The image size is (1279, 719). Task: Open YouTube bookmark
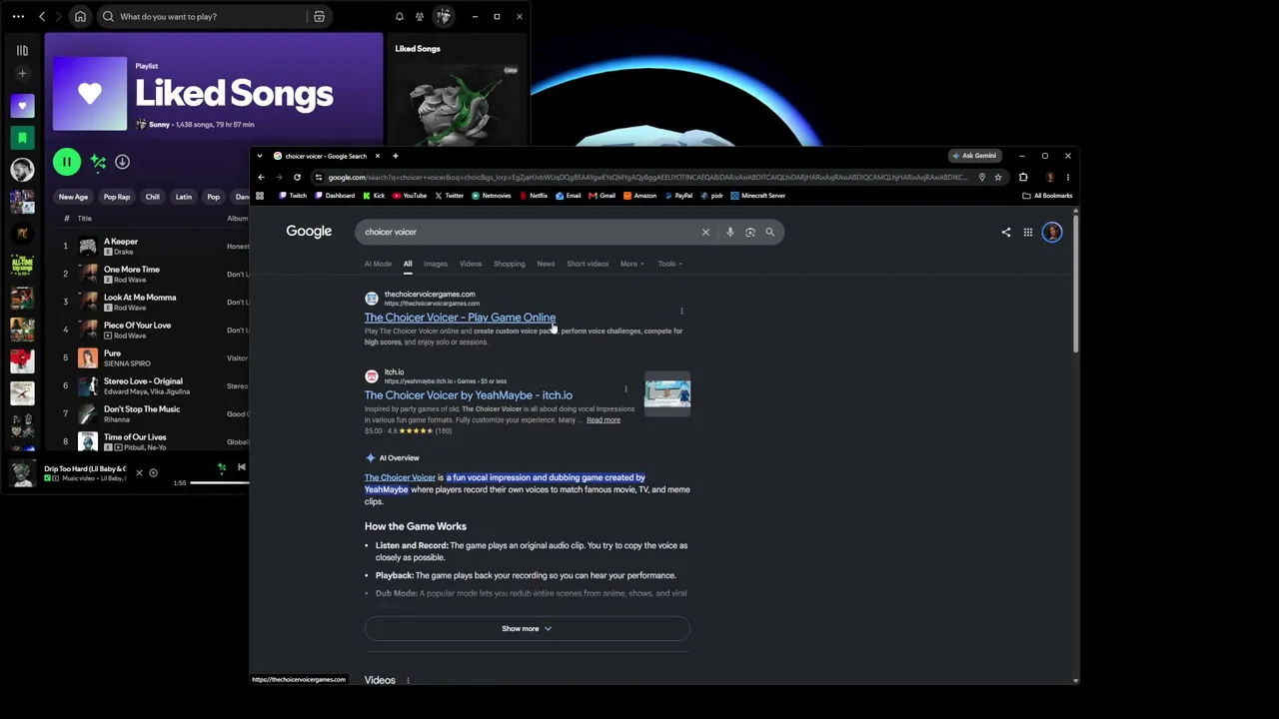(410, 196)
